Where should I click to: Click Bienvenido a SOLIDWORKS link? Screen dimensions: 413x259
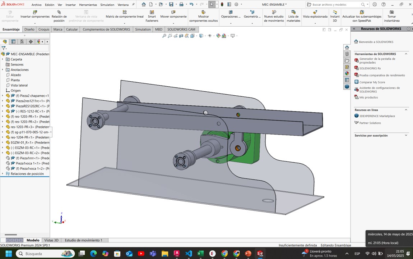tap(376, 42)
